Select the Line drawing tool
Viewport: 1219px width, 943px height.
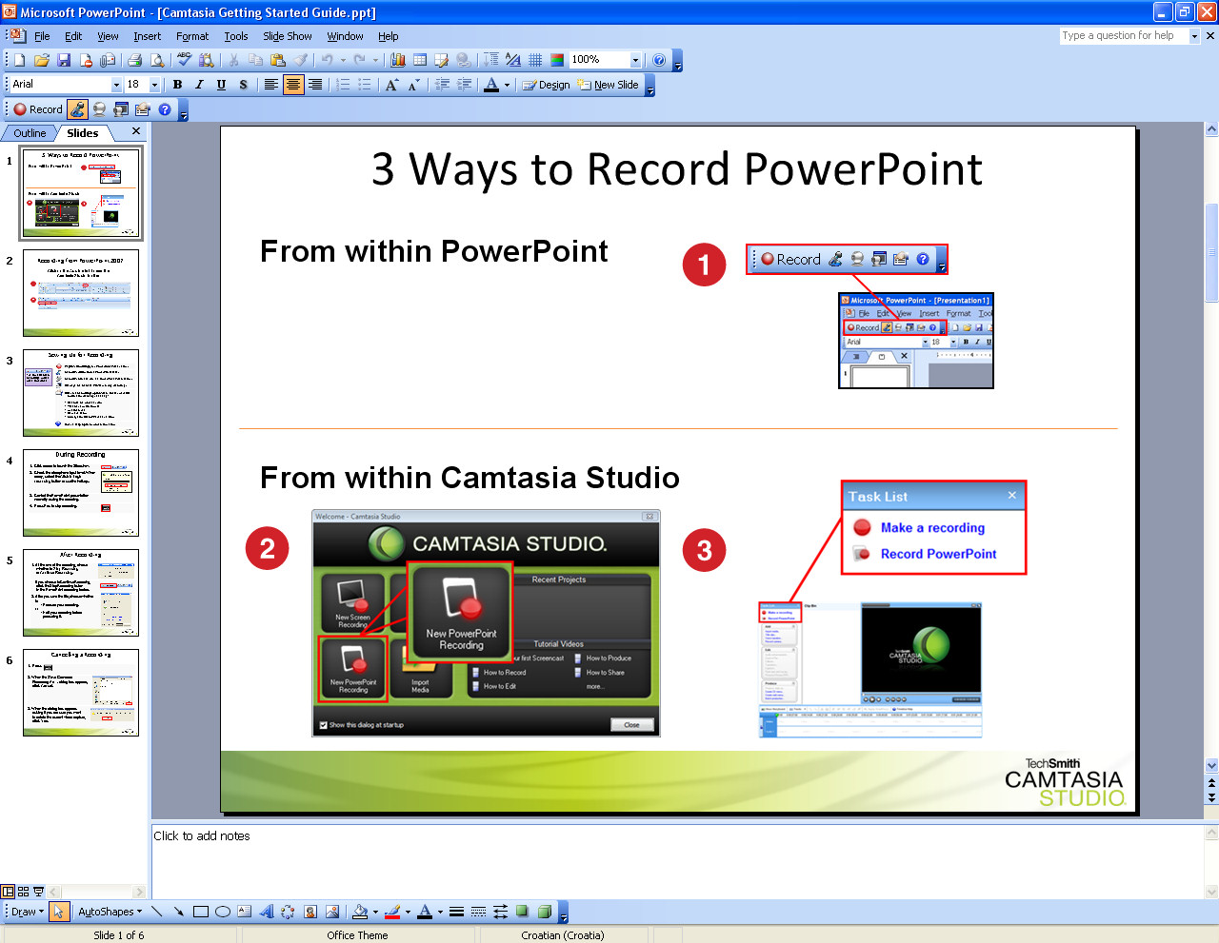[x=157, y=912]
